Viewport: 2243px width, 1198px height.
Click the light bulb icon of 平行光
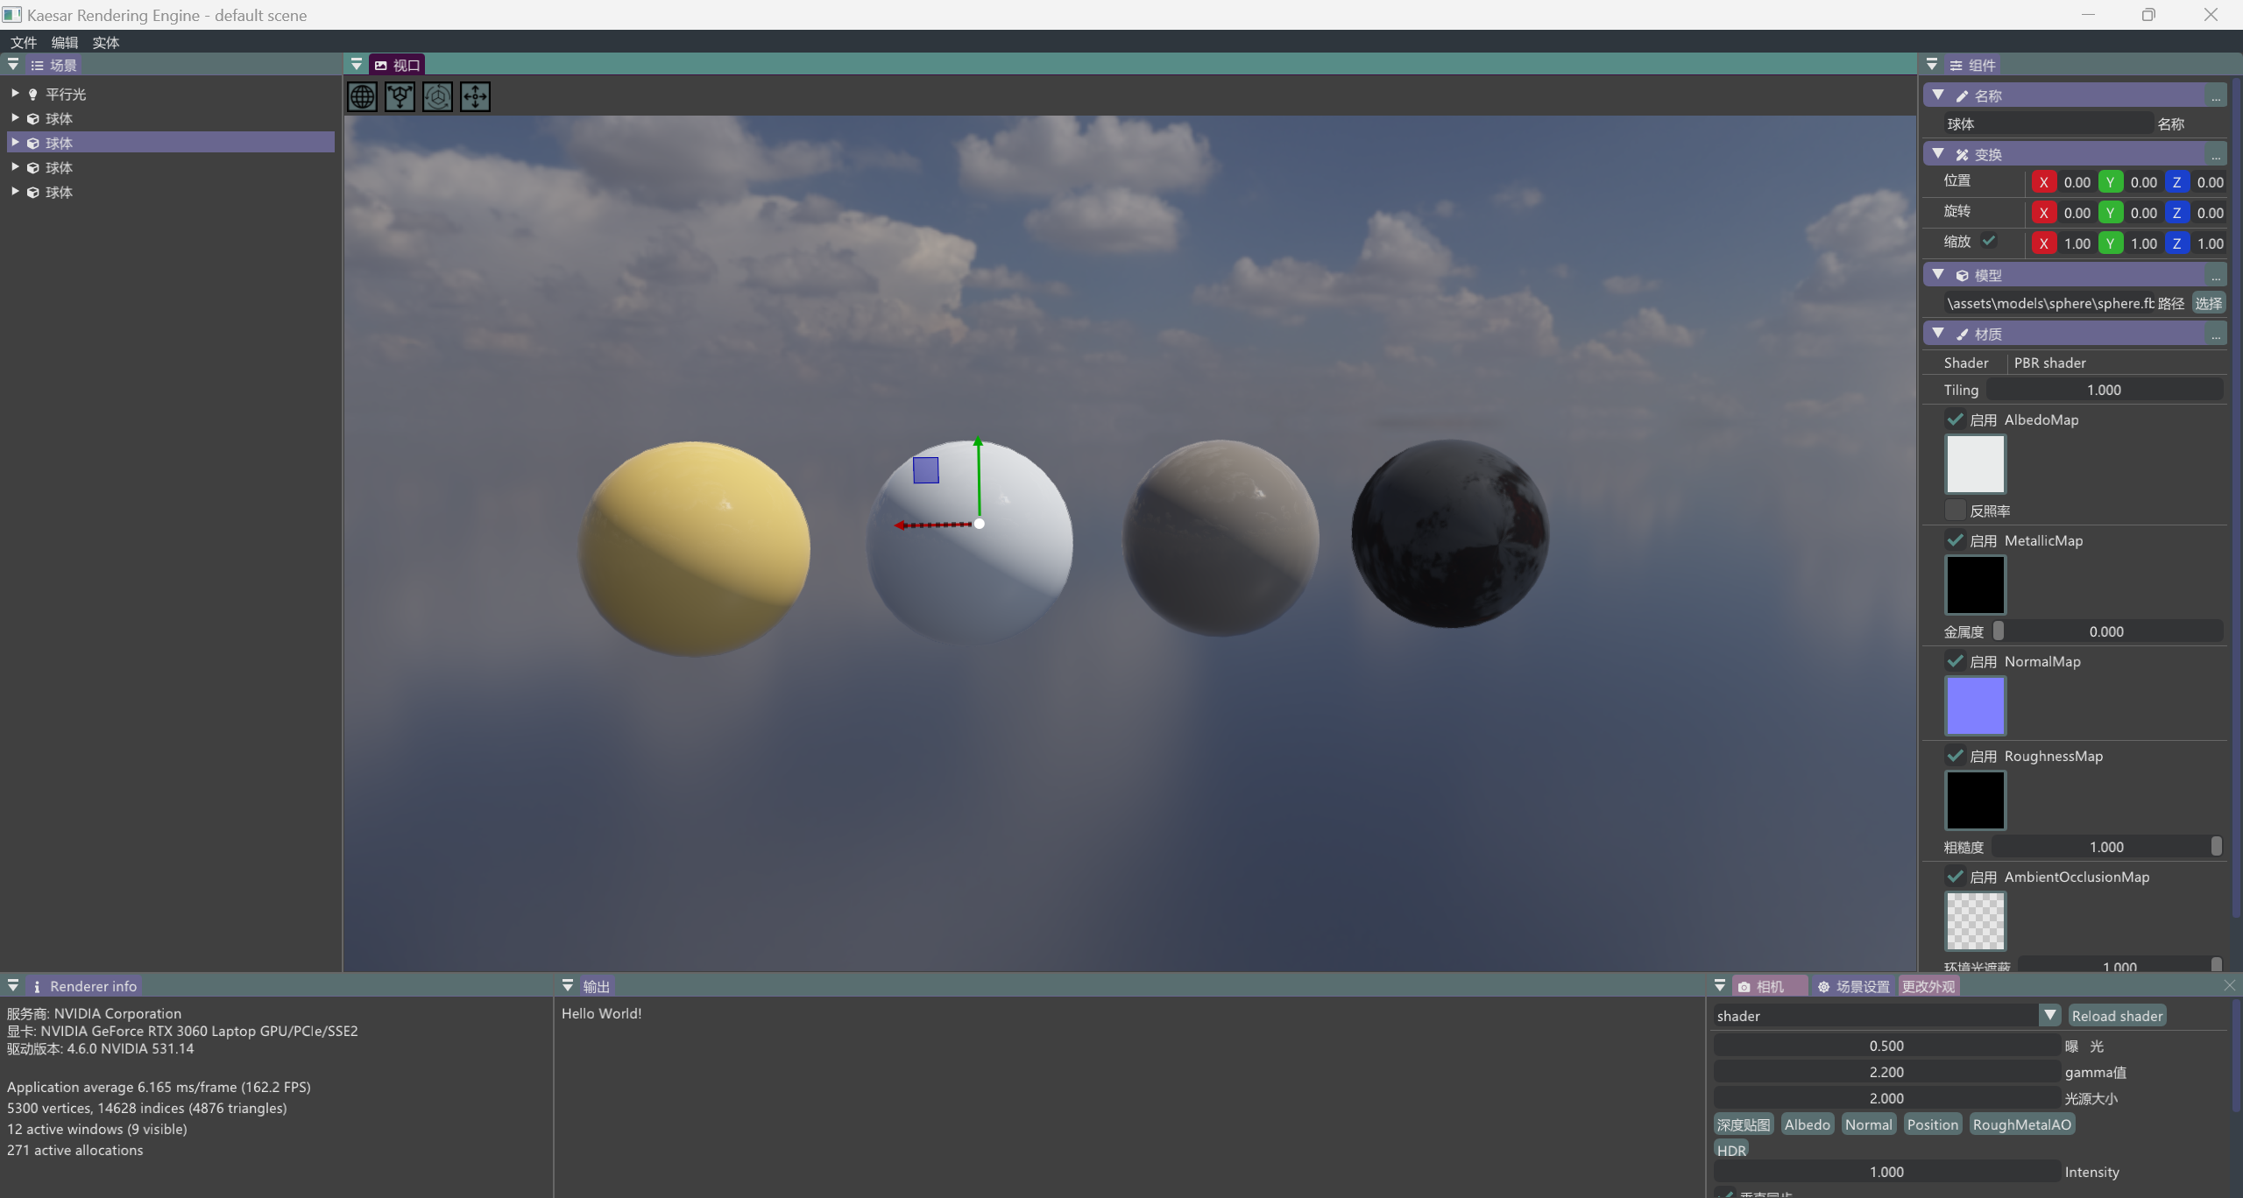tap(33, 95)
